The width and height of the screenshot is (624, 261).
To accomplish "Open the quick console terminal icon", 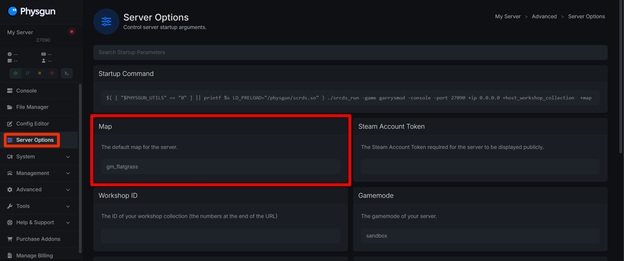I will (x=67, y=73).
